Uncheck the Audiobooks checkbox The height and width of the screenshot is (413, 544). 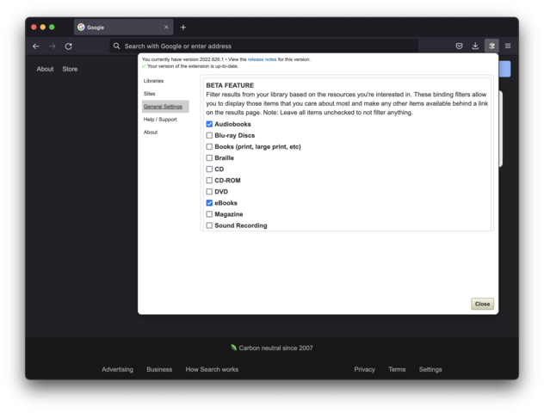pos(209,125)
